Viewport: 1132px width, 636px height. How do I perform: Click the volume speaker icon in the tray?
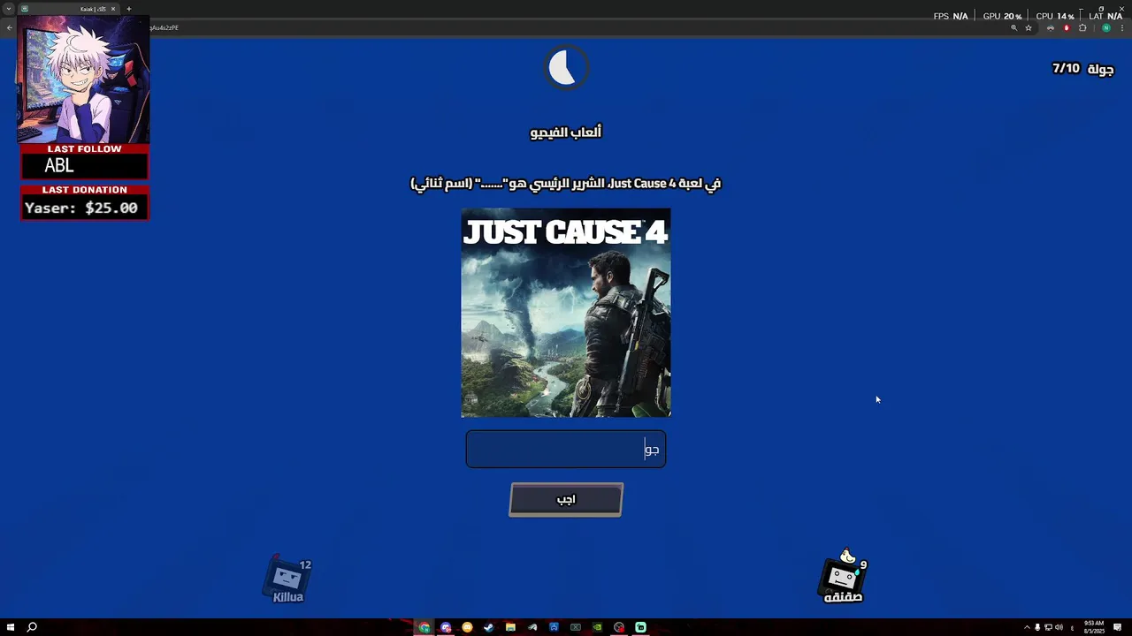(x=1059, y=627)
